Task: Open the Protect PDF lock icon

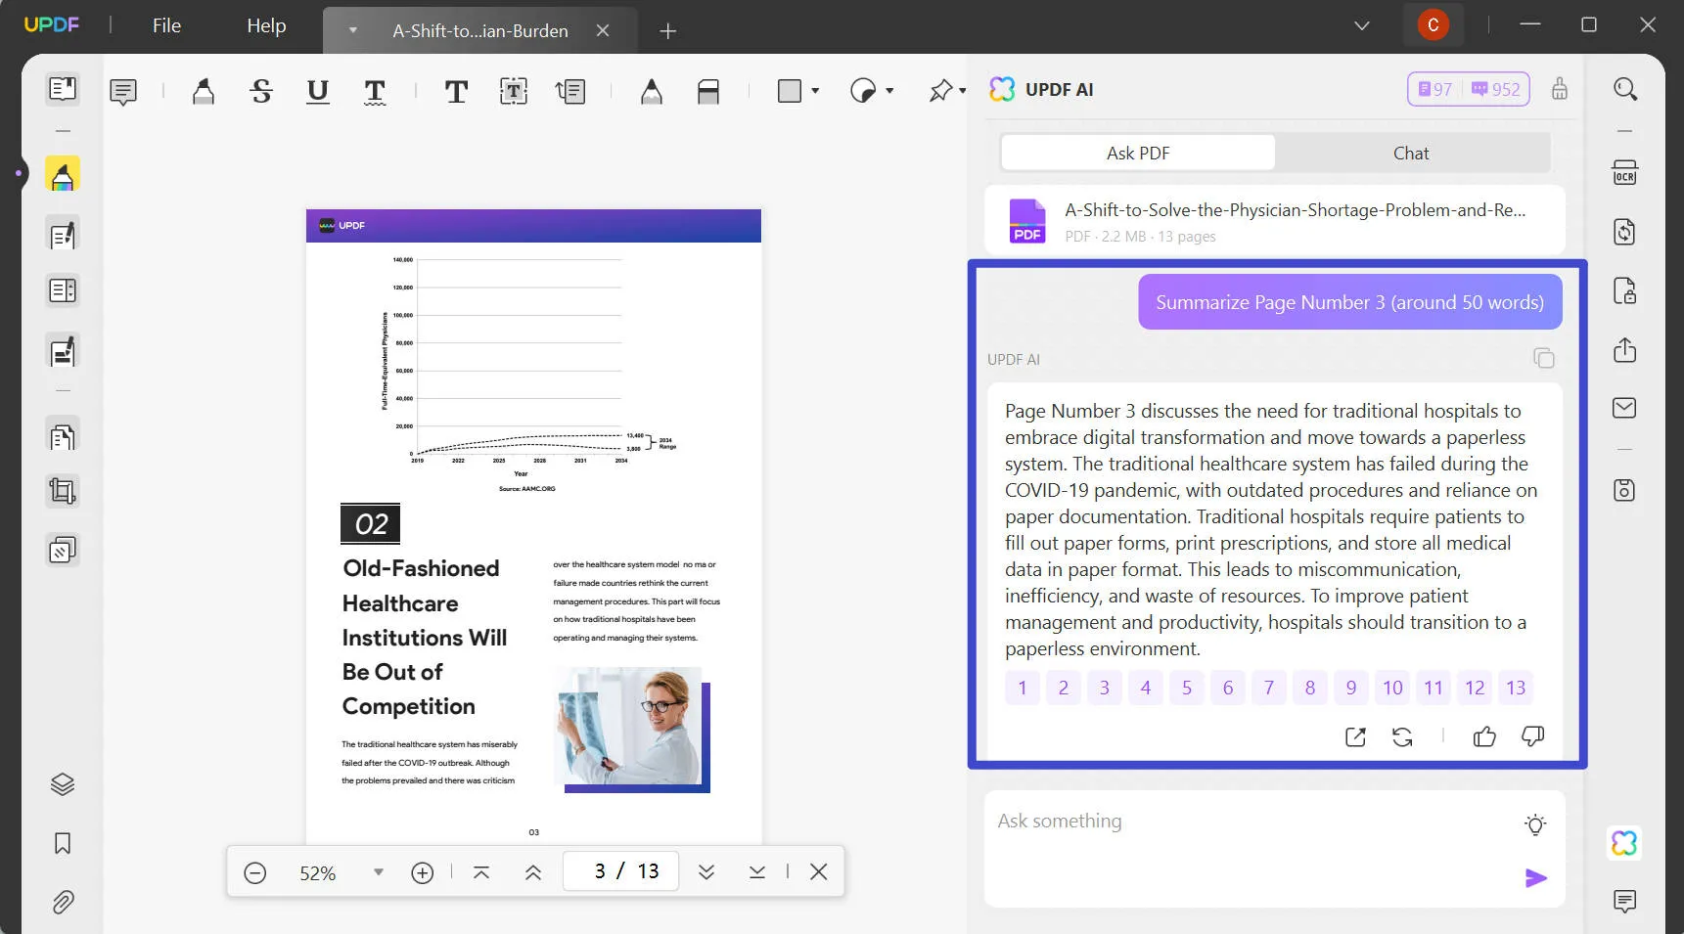Action: point(1625,290)
